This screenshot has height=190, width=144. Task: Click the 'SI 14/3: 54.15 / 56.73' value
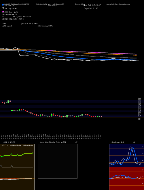[22, 17]
